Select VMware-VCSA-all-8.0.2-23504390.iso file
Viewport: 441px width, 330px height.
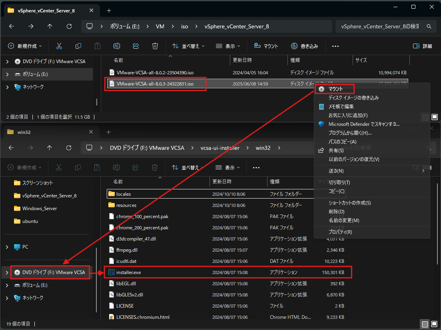(x=257, y=73)
